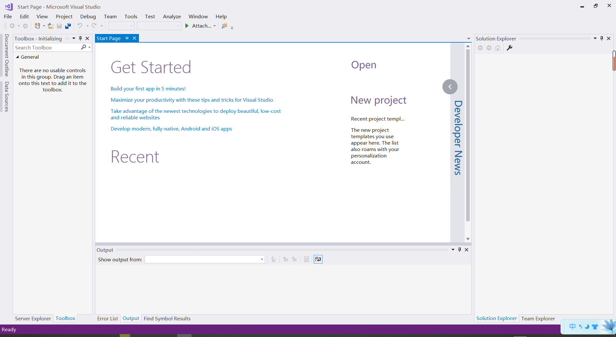Open the Tools menu
Image resolution: width=616 pixels, height=337 pixels.
[x=131, y=16]
